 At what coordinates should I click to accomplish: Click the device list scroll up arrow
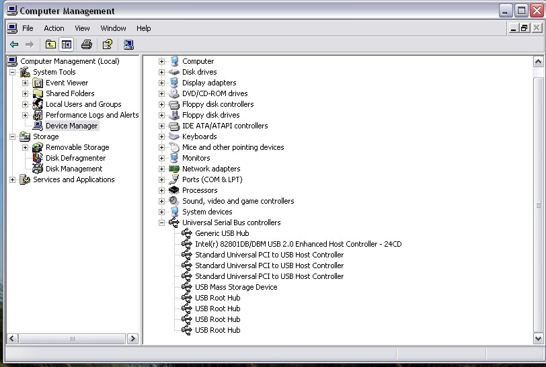click(x=538, y=62)
